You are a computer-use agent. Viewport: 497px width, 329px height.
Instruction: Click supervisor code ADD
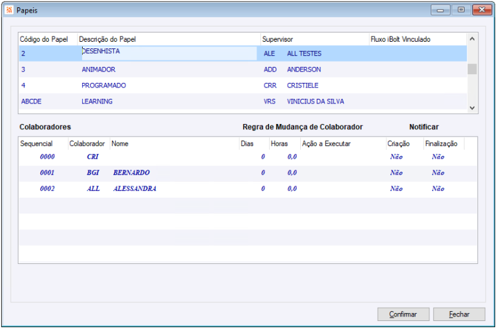tap(270, 70)
